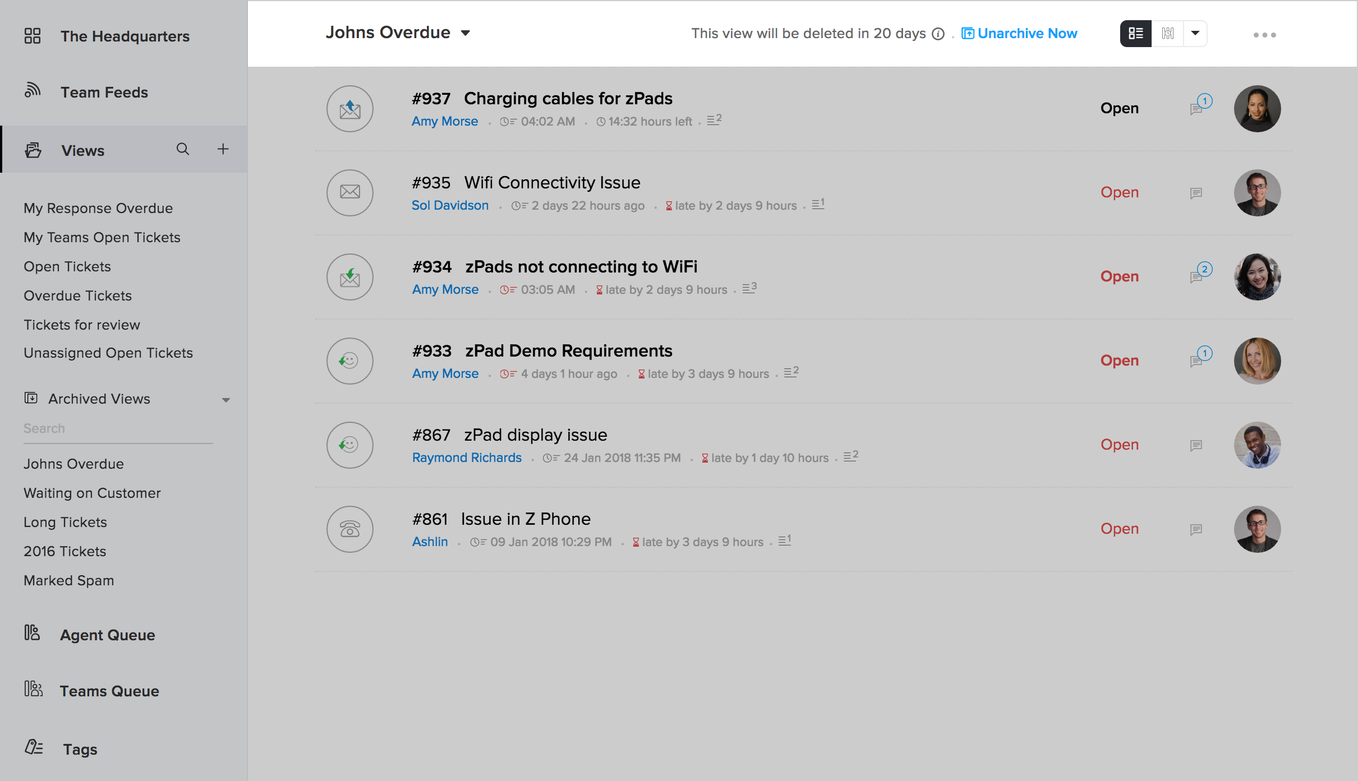Open contact Raymond Richards link
1358x781 pixels.
click(467, 457)
